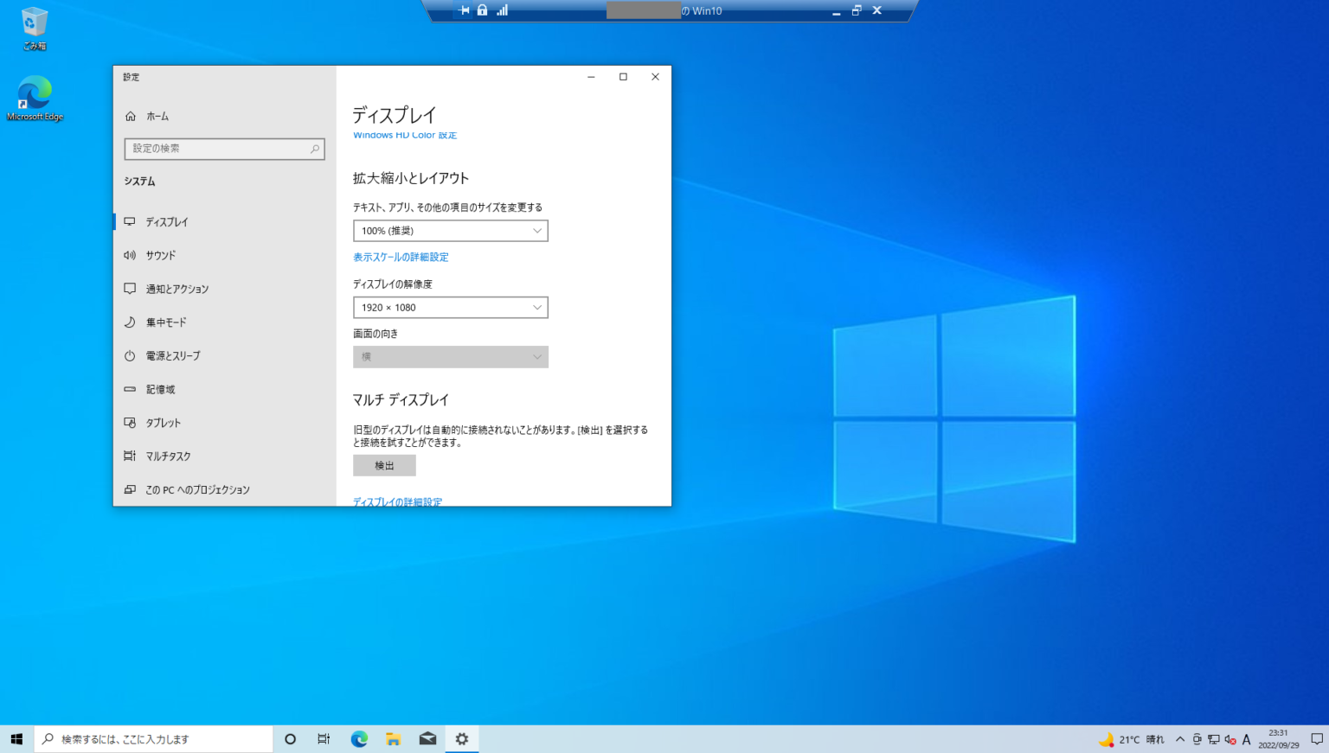Open the 画面の向き orientation dropdown

[x=450, y=356]
